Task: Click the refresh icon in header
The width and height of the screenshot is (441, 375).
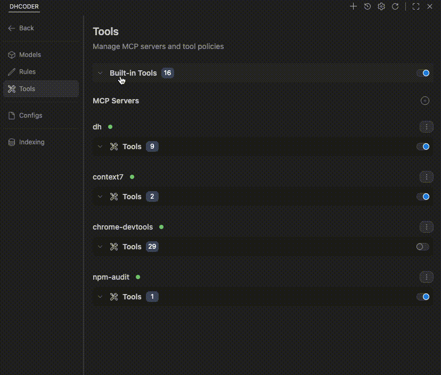Action: (395, 6)
